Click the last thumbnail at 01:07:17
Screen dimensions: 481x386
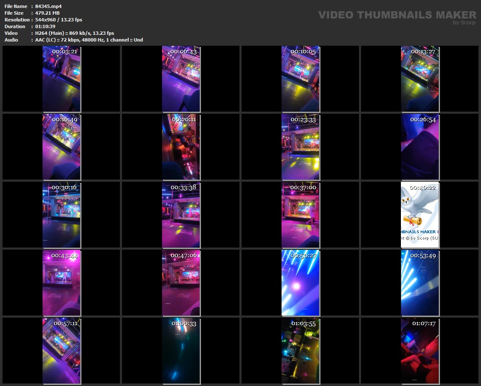(x=420, y=351)
